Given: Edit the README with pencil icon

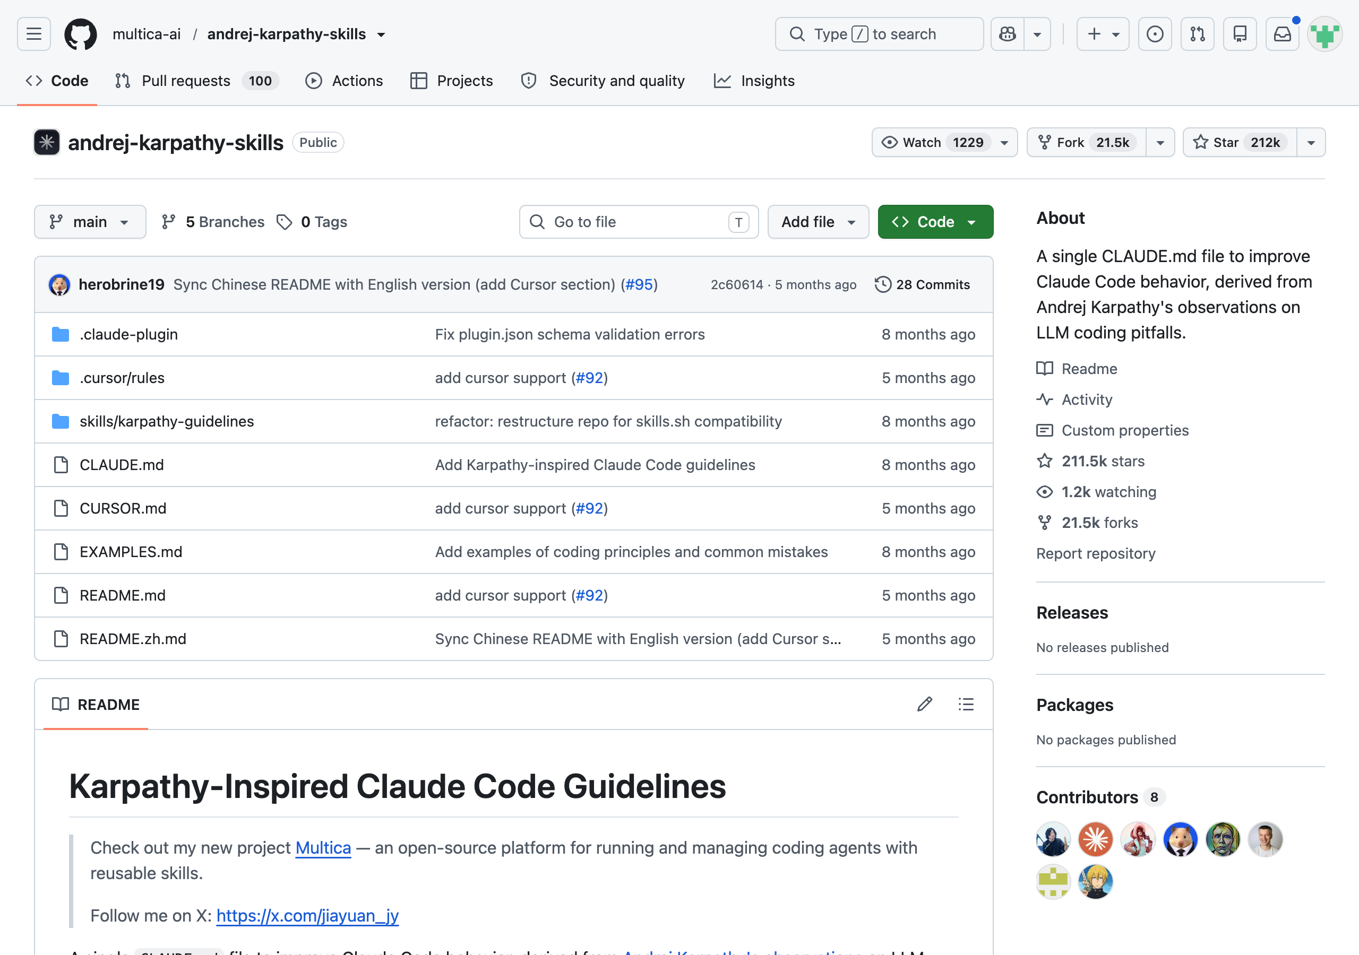Looking at the screenshot, I should pos(925,704).
